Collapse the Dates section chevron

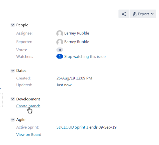tap(13, 71)
